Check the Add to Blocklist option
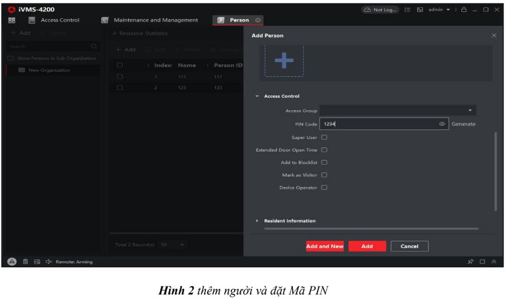The width and height of the screenshot is (506, 299). pos(324,163)
